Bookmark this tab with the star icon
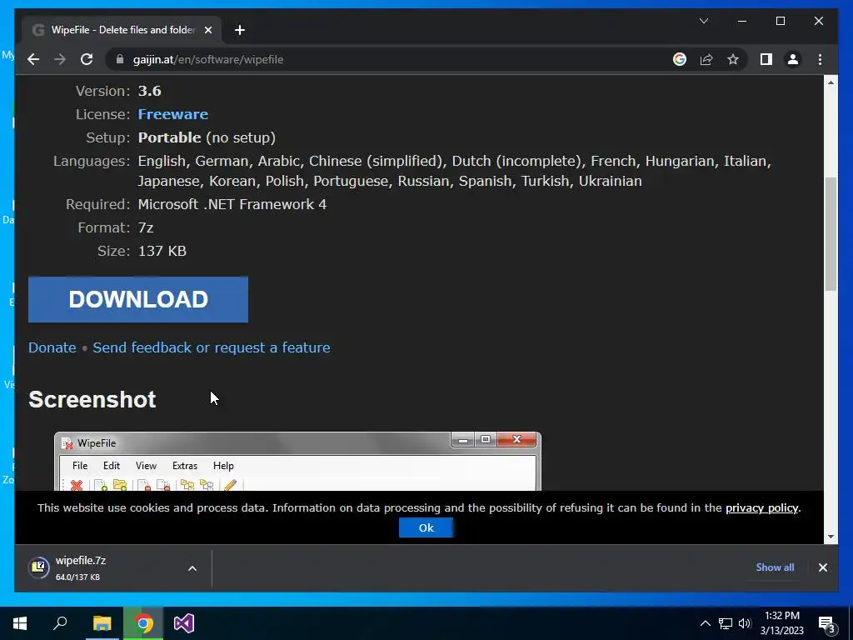The image size is (853, 640). 733,59
